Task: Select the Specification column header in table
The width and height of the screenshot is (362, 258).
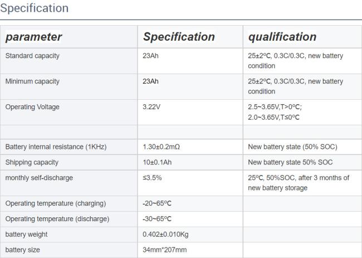Action: coord(179,37)
